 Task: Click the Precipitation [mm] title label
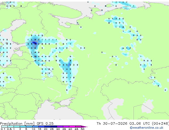[17, 124]
